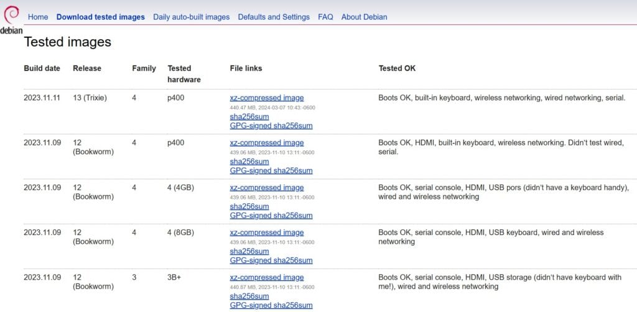637x312 pixels.
Task: Click the Tested images heading
Action: [67, 42]
